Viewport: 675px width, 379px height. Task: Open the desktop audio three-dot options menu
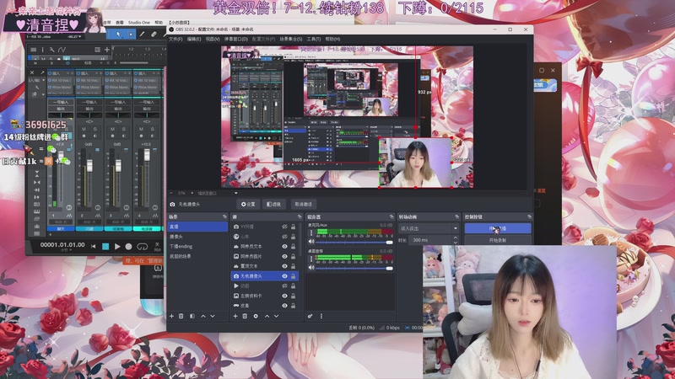coord(311,259)
